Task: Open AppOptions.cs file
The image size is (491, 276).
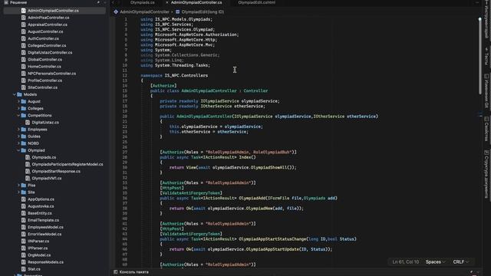Action: point(41,199)
